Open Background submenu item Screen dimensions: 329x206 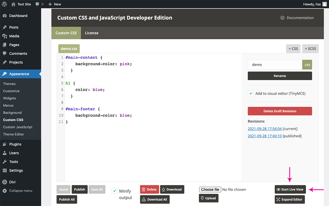pos(13,113)
